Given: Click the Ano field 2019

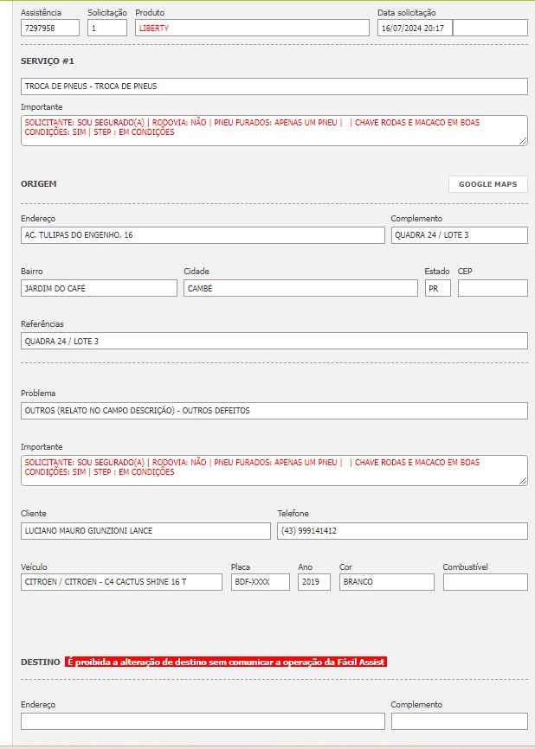Looking at the screenshot, I should tap(314, 582).
